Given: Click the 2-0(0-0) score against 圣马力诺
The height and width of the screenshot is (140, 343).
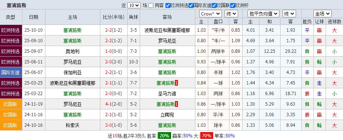Looking at the screenshot, I should click(x=114, y=94).
